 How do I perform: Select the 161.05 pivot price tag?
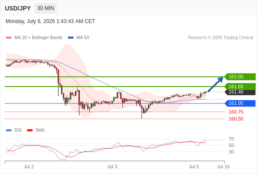(x=240, y=103)
